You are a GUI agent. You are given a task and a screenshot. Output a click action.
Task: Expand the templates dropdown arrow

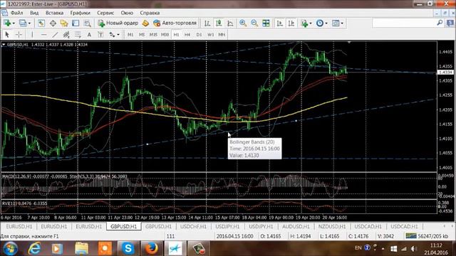coord(342,23)
